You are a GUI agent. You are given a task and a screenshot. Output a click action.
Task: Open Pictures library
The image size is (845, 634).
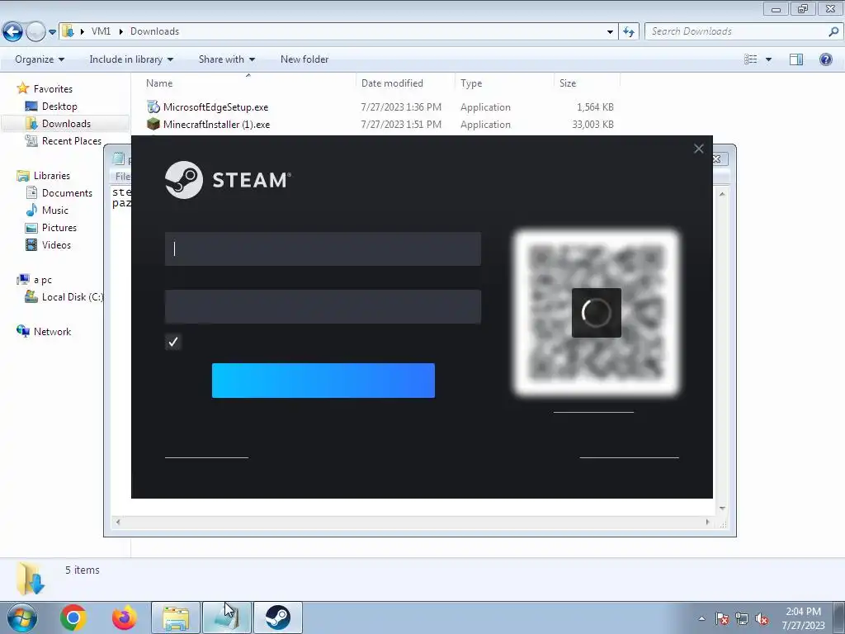coord(59,228)
